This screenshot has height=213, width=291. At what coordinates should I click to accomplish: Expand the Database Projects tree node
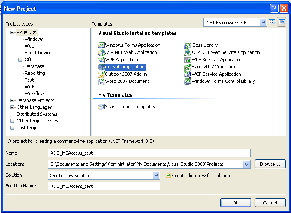point(12,100)
